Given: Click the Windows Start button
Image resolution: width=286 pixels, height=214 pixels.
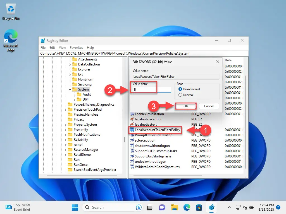Looking at the screenshot, I should pos(75,207).
